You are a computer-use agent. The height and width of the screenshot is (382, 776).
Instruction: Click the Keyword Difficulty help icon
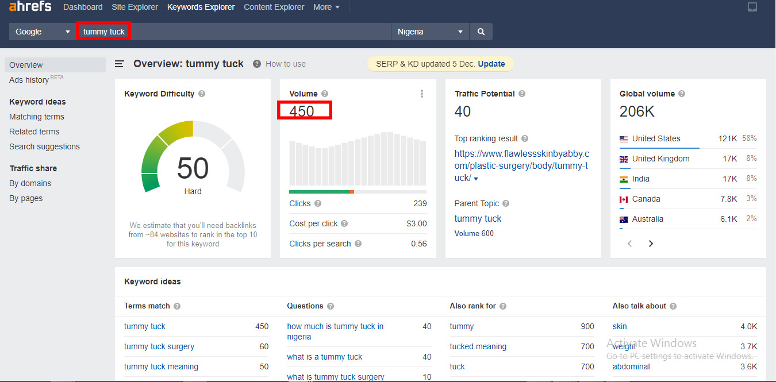pyautogui.click(x=202, y=94)
